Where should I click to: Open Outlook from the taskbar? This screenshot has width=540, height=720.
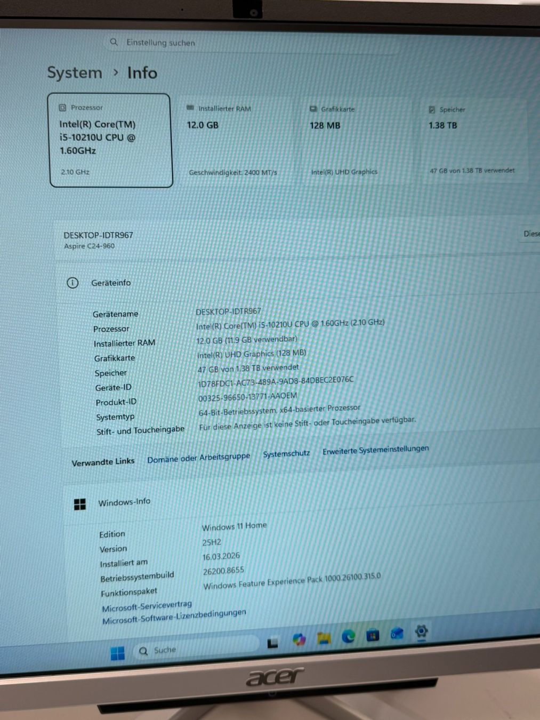pos(397,633)
